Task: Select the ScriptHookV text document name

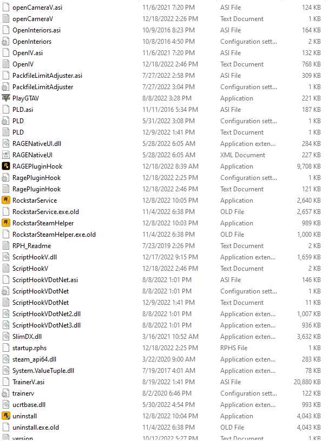Action: tap(30, 269)
